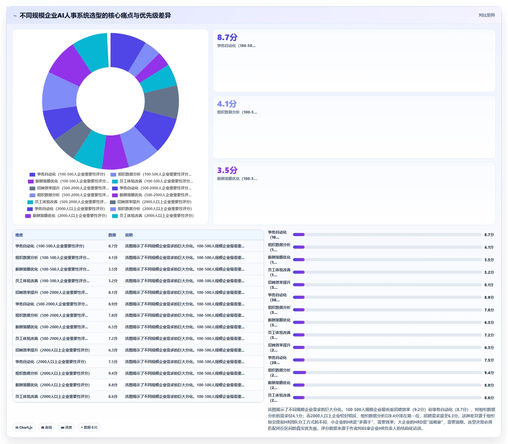Click the 维度 column header

pyautogui.click(x=19, y=235)
